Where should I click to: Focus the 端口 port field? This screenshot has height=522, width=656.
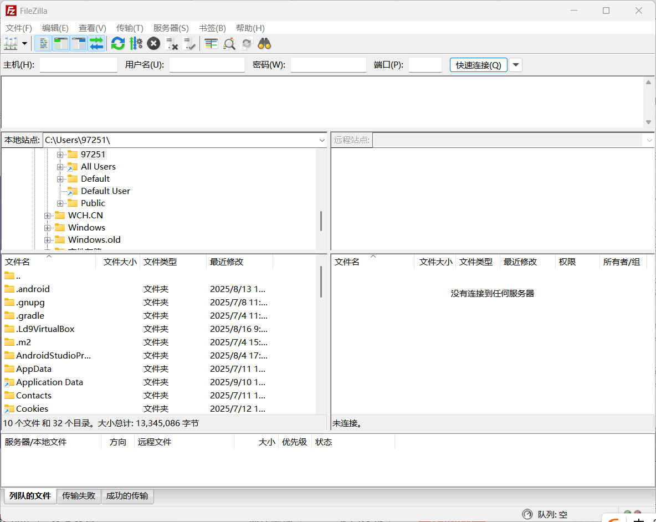[425, 65]
